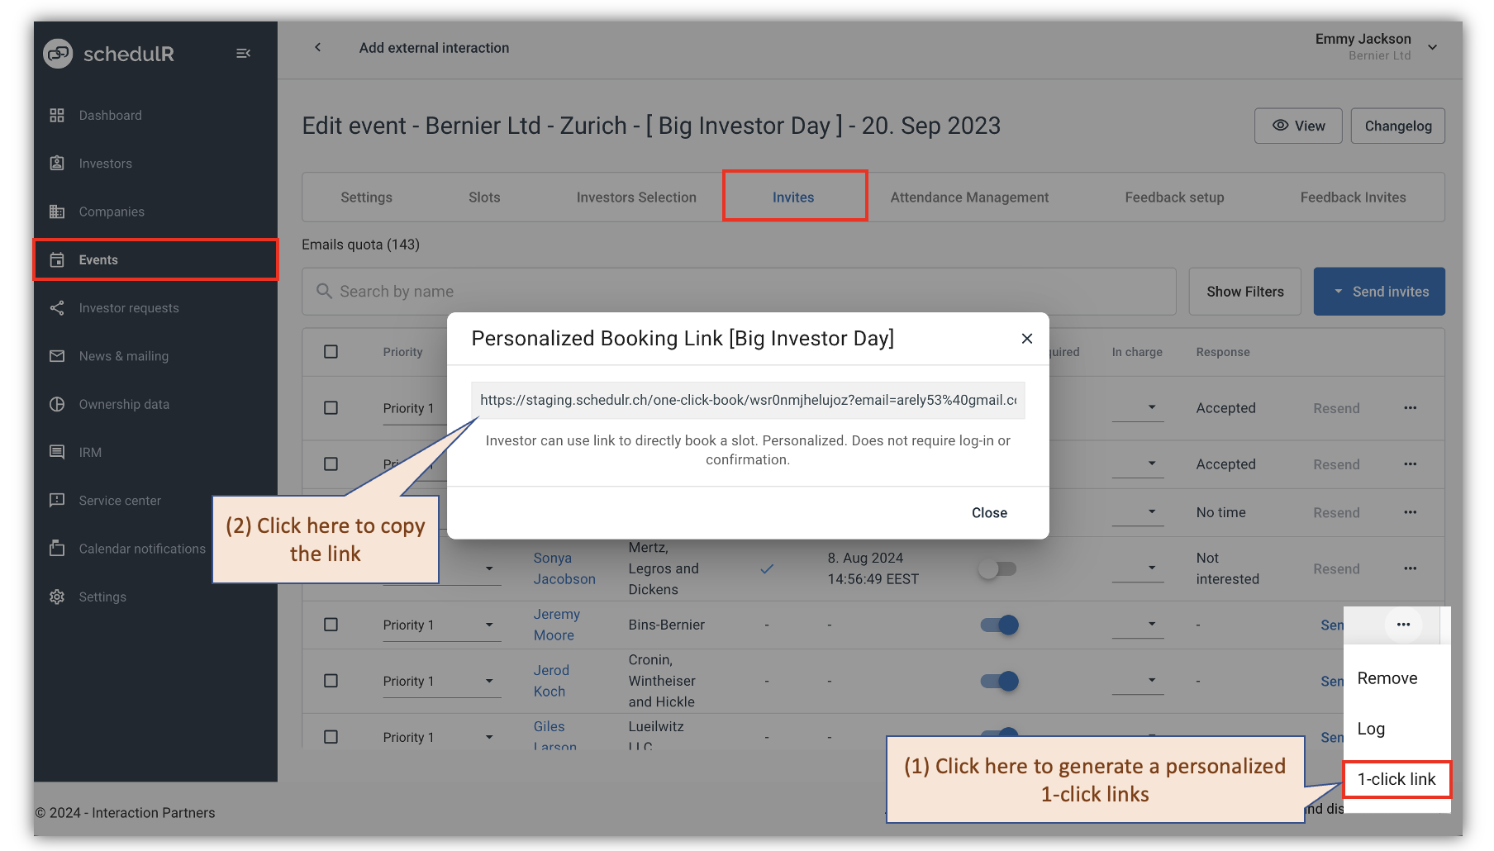Select the header select-all checkbox
Image resolution: width=1494 pixels, height=851 pixels.
(x=331, y=351)
